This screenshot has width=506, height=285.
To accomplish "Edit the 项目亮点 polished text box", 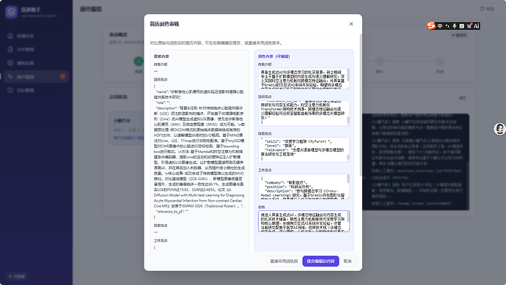I will 304,113.
